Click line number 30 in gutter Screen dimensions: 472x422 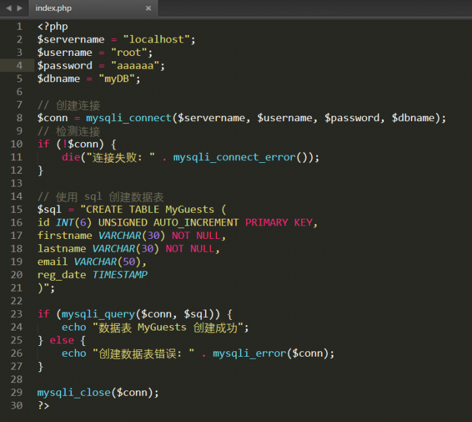coord(16,405)
